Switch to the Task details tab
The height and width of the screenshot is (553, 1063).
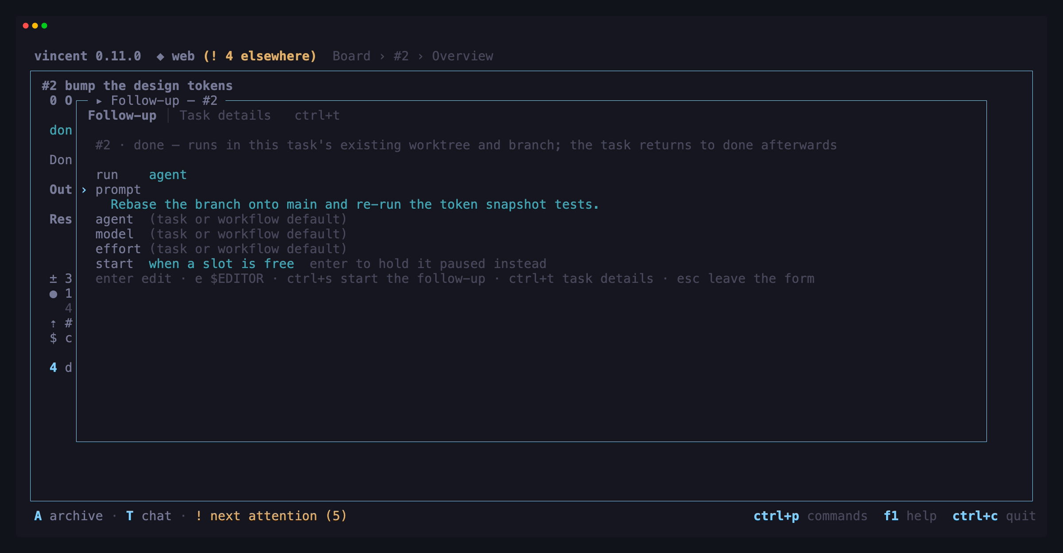click(225, 115)
